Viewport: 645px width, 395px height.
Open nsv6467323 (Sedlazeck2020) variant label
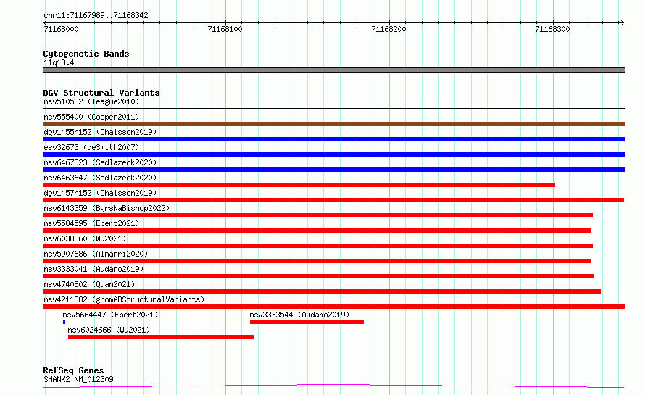[100, 162]
